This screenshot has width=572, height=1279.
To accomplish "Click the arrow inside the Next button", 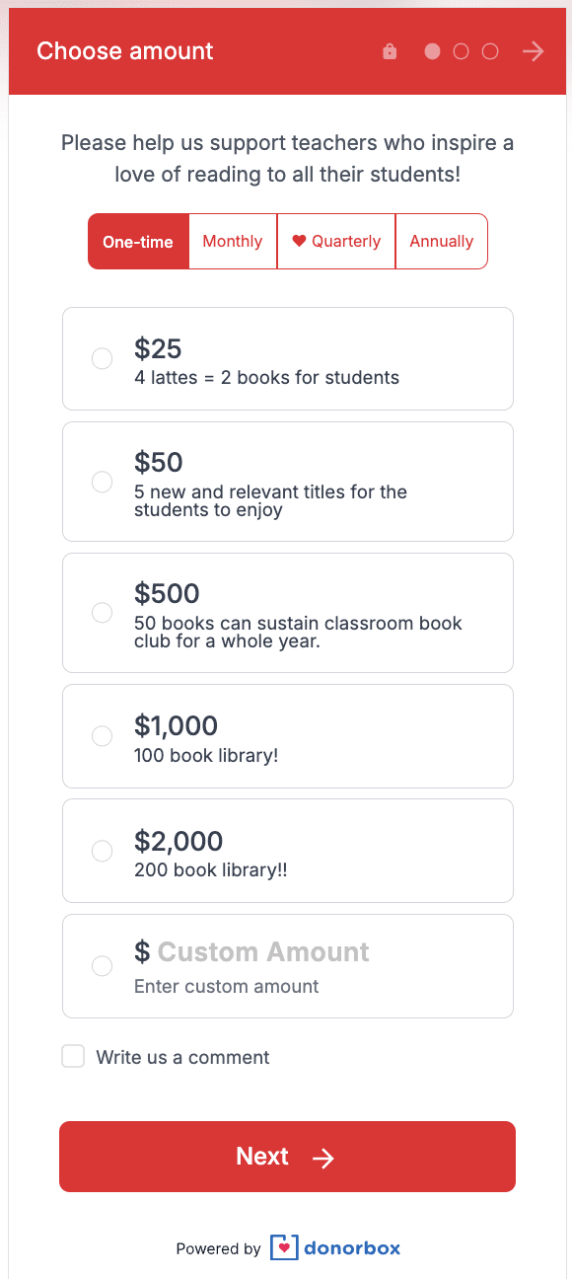I will click(x=323, y=1158).
